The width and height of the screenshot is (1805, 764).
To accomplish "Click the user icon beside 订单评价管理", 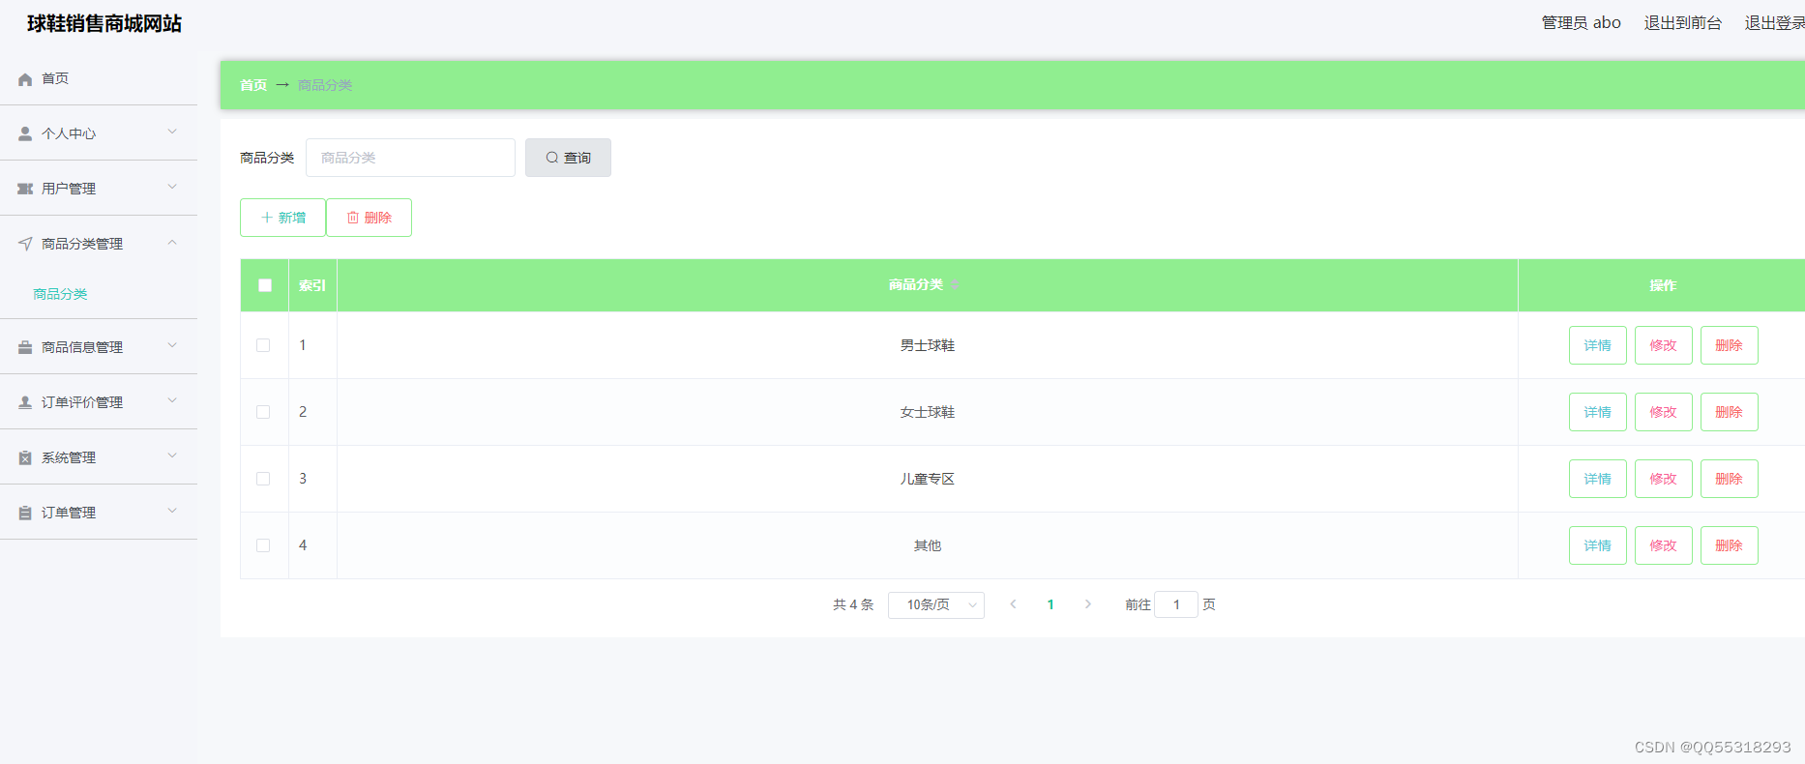I will click(25, 402).
